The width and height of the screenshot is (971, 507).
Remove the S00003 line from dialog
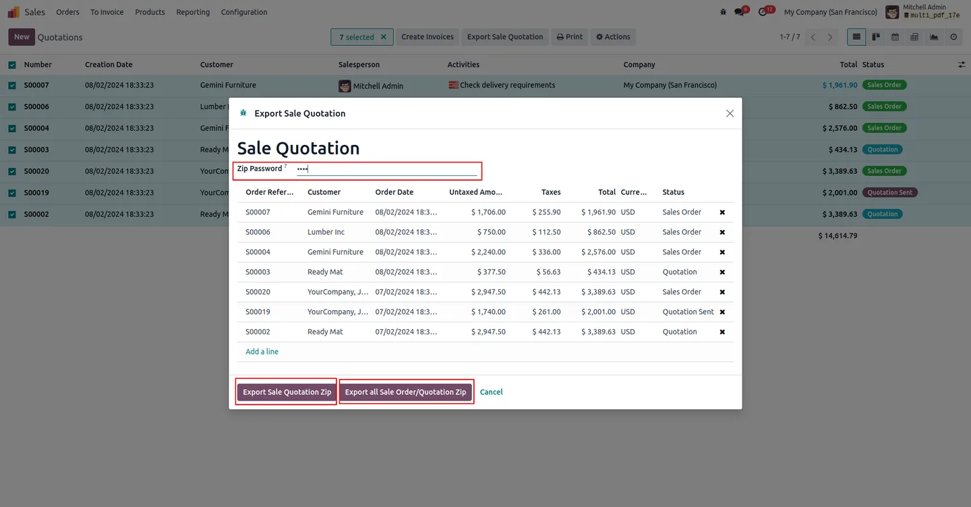pyautogui.click(x=722, y=272)
